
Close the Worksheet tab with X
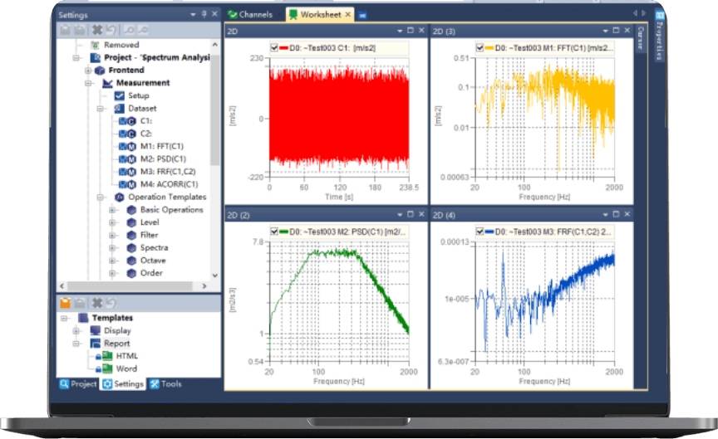pyautogui.click(x=348, y=15)
